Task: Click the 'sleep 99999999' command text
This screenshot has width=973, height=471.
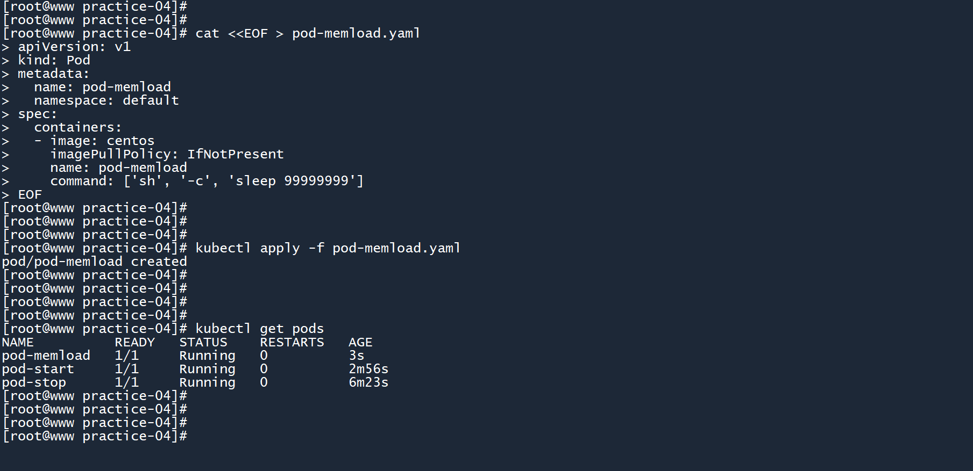Action: tap(295, 181)
